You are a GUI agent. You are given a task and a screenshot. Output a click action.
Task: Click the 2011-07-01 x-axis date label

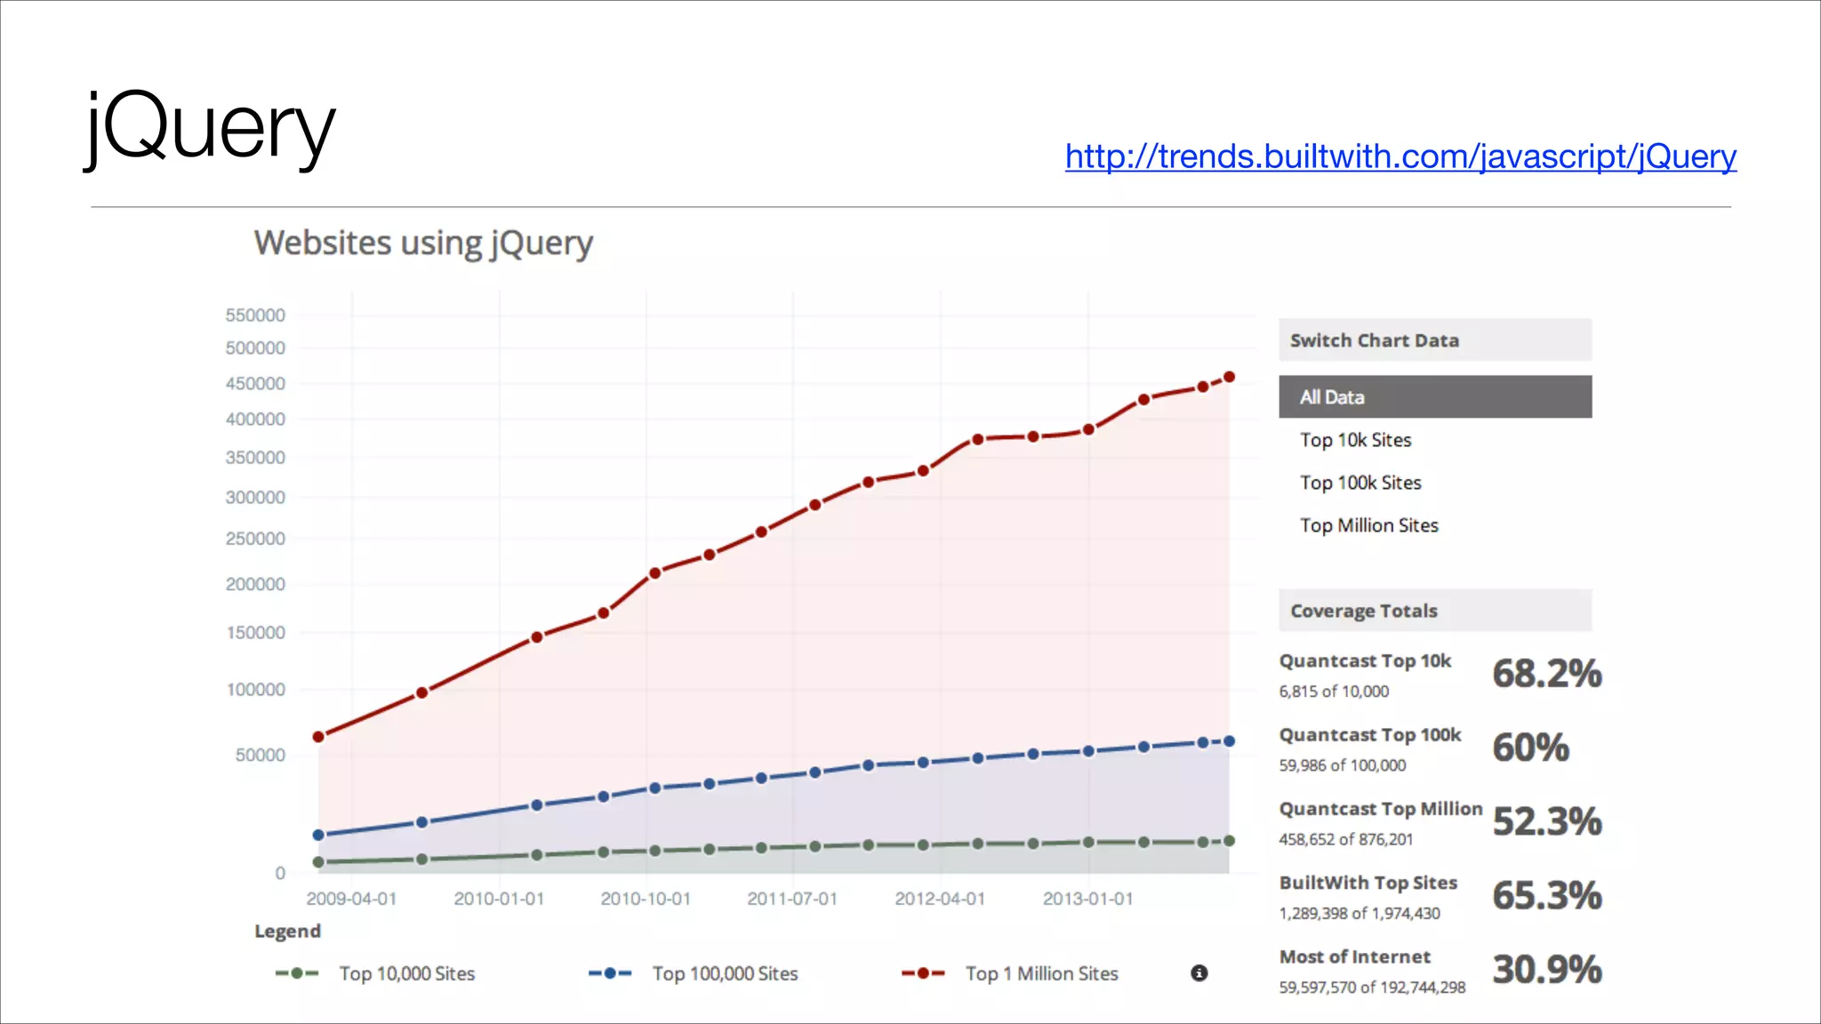pos(791,899)
